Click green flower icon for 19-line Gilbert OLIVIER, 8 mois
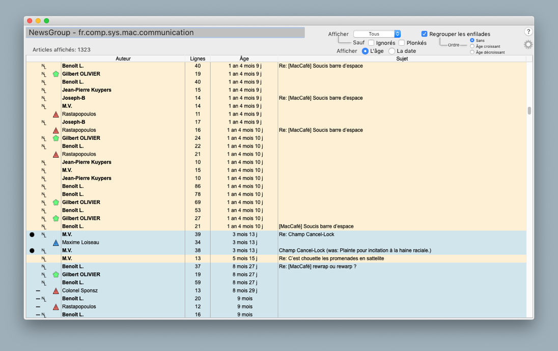Screen dimensions: 558x351 (56, 275)
